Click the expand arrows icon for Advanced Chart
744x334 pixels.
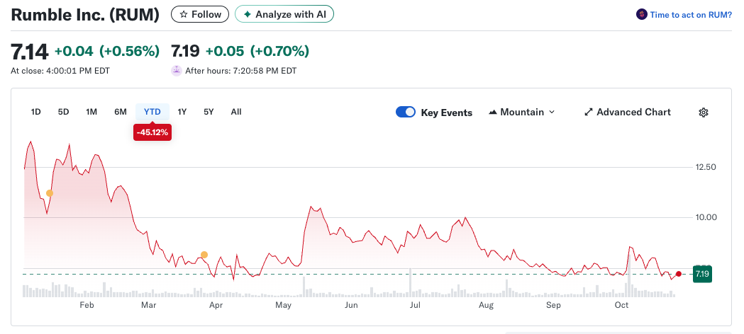[588, 113]
